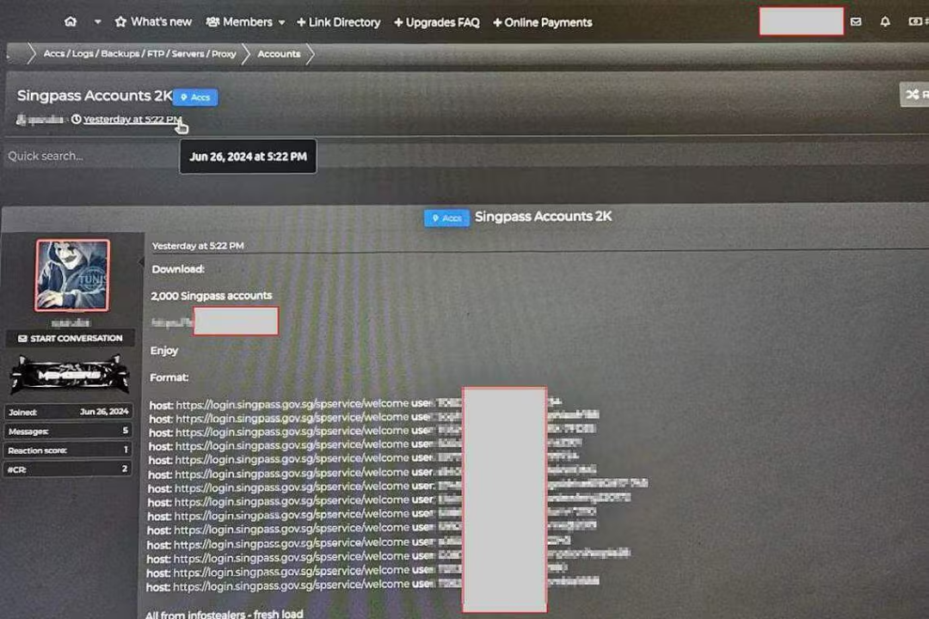This screenshot has height=619, width=929.
Task: Click the thread author user icon
Action: [22, 120]
